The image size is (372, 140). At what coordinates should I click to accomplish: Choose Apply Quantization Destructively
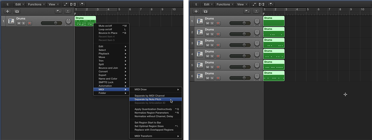click(x=156, y=109)
